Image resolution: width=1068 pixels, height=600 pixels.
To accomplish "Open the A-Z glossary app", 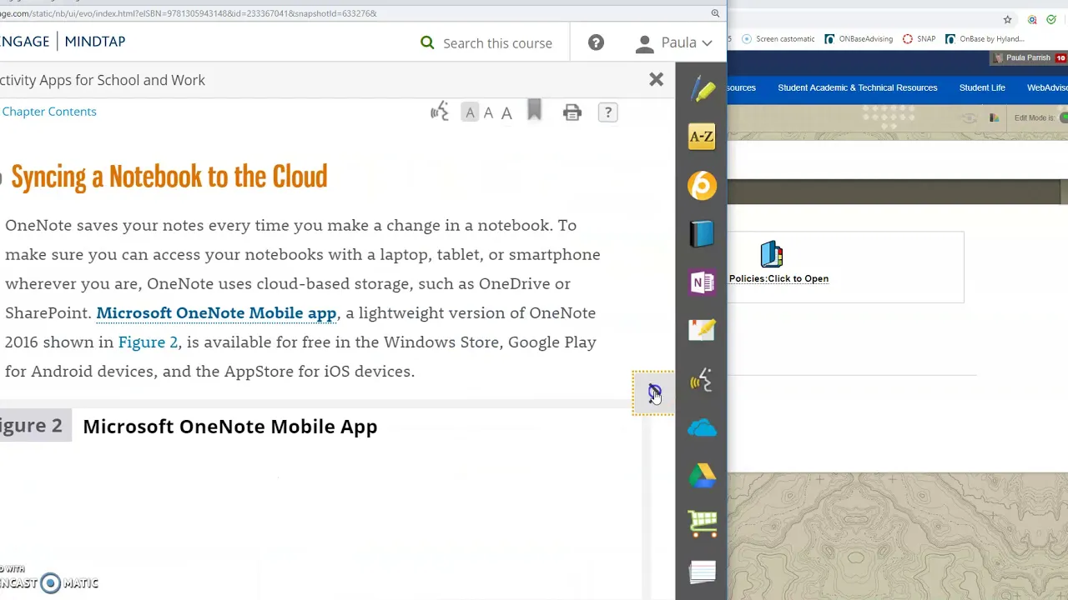I will pyautogui.click(x=702, y=137).
